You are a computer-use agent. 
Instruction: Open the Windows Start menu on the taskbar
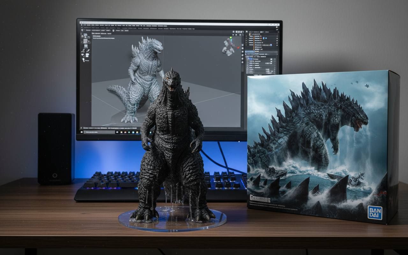point(82,132)
